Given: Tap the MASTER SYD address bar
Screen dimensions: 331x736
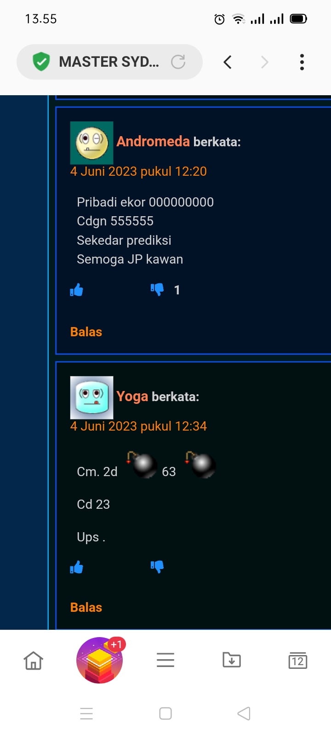Looking at the screenshot, I should coord(109,62).
